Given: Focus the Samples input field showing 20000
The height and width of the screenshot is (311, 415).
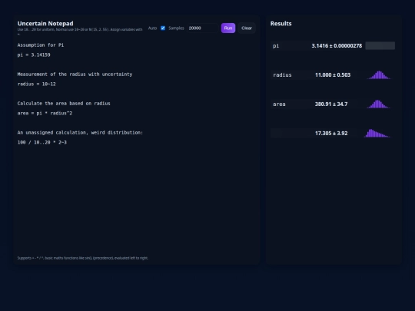Looking at the screenshot, I should (203, 28).
